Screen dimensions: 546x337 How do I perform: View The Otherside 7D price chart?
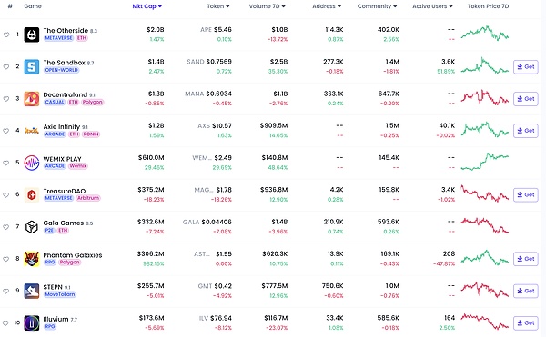[485, 34]
